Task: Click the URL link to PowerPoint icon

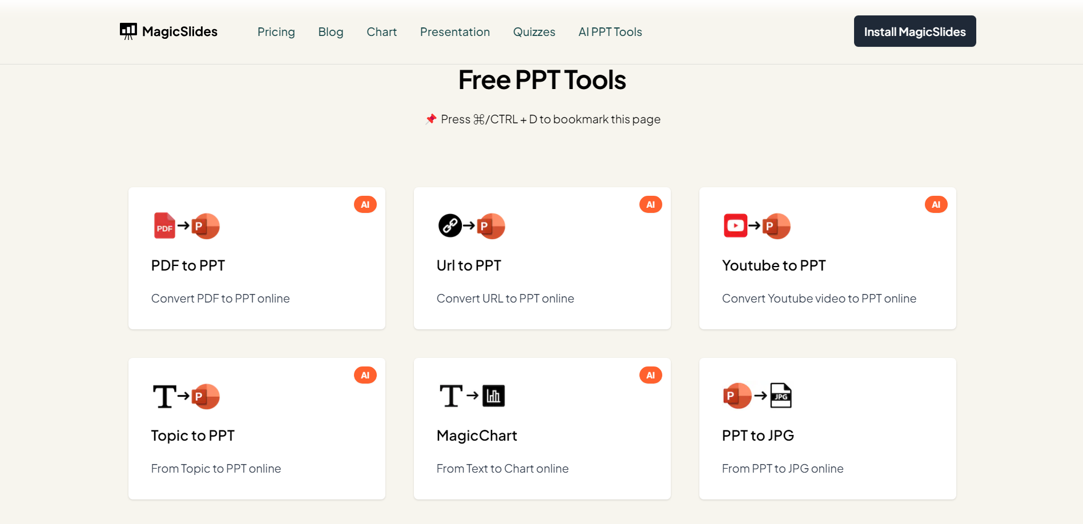Action: point(472,226)
